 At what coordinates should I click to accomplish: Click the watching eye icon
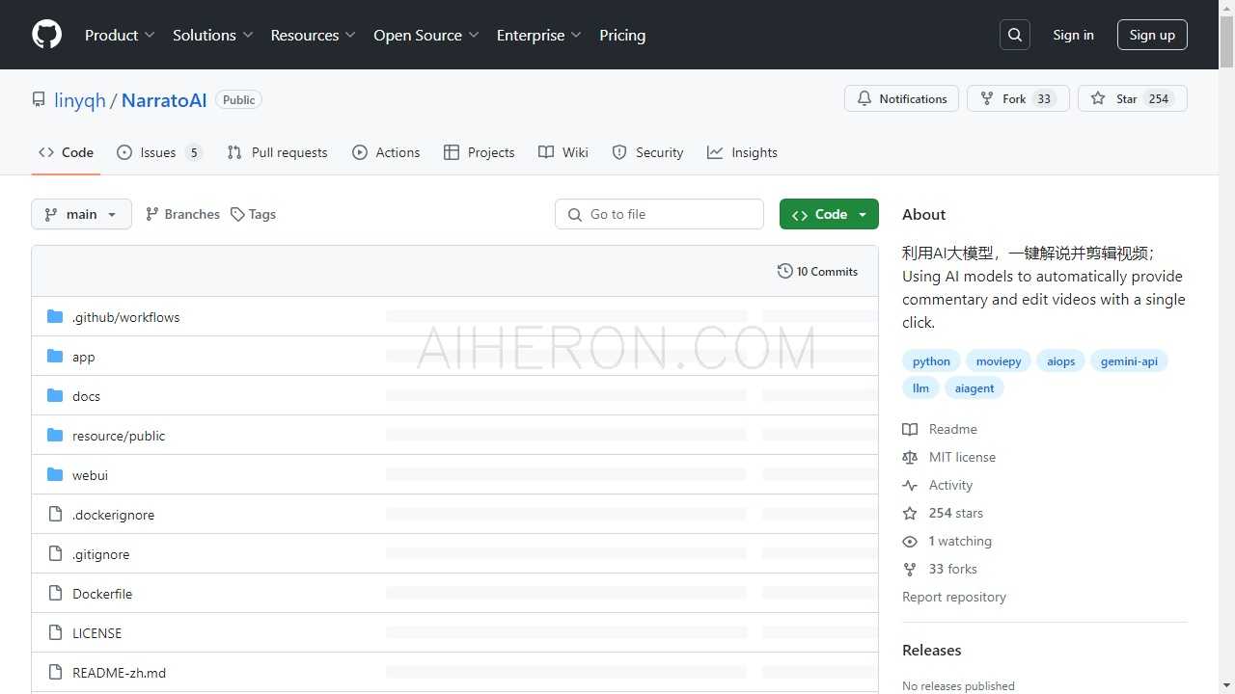coord(910,541)
